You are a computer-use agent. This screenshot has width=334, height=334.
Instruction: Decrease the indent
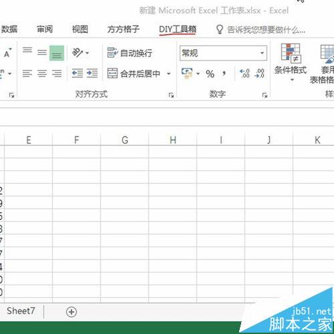tap(77, 73)
